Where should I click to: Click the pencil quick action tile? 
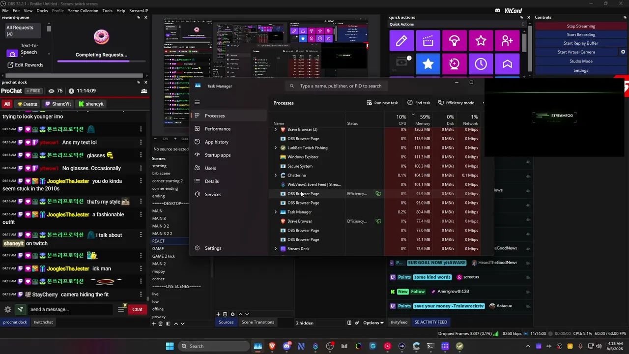click(401, 41)
